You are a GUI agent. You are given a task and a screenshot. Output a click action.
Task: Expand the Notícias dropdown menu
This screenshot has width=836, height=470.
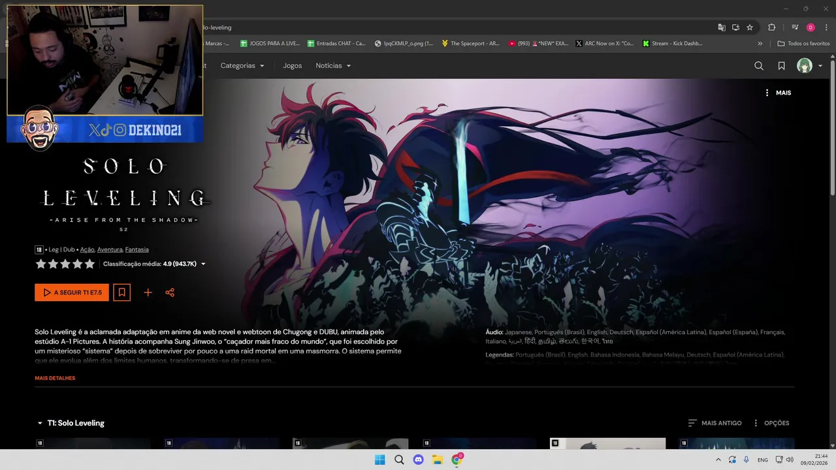point(333,66)
